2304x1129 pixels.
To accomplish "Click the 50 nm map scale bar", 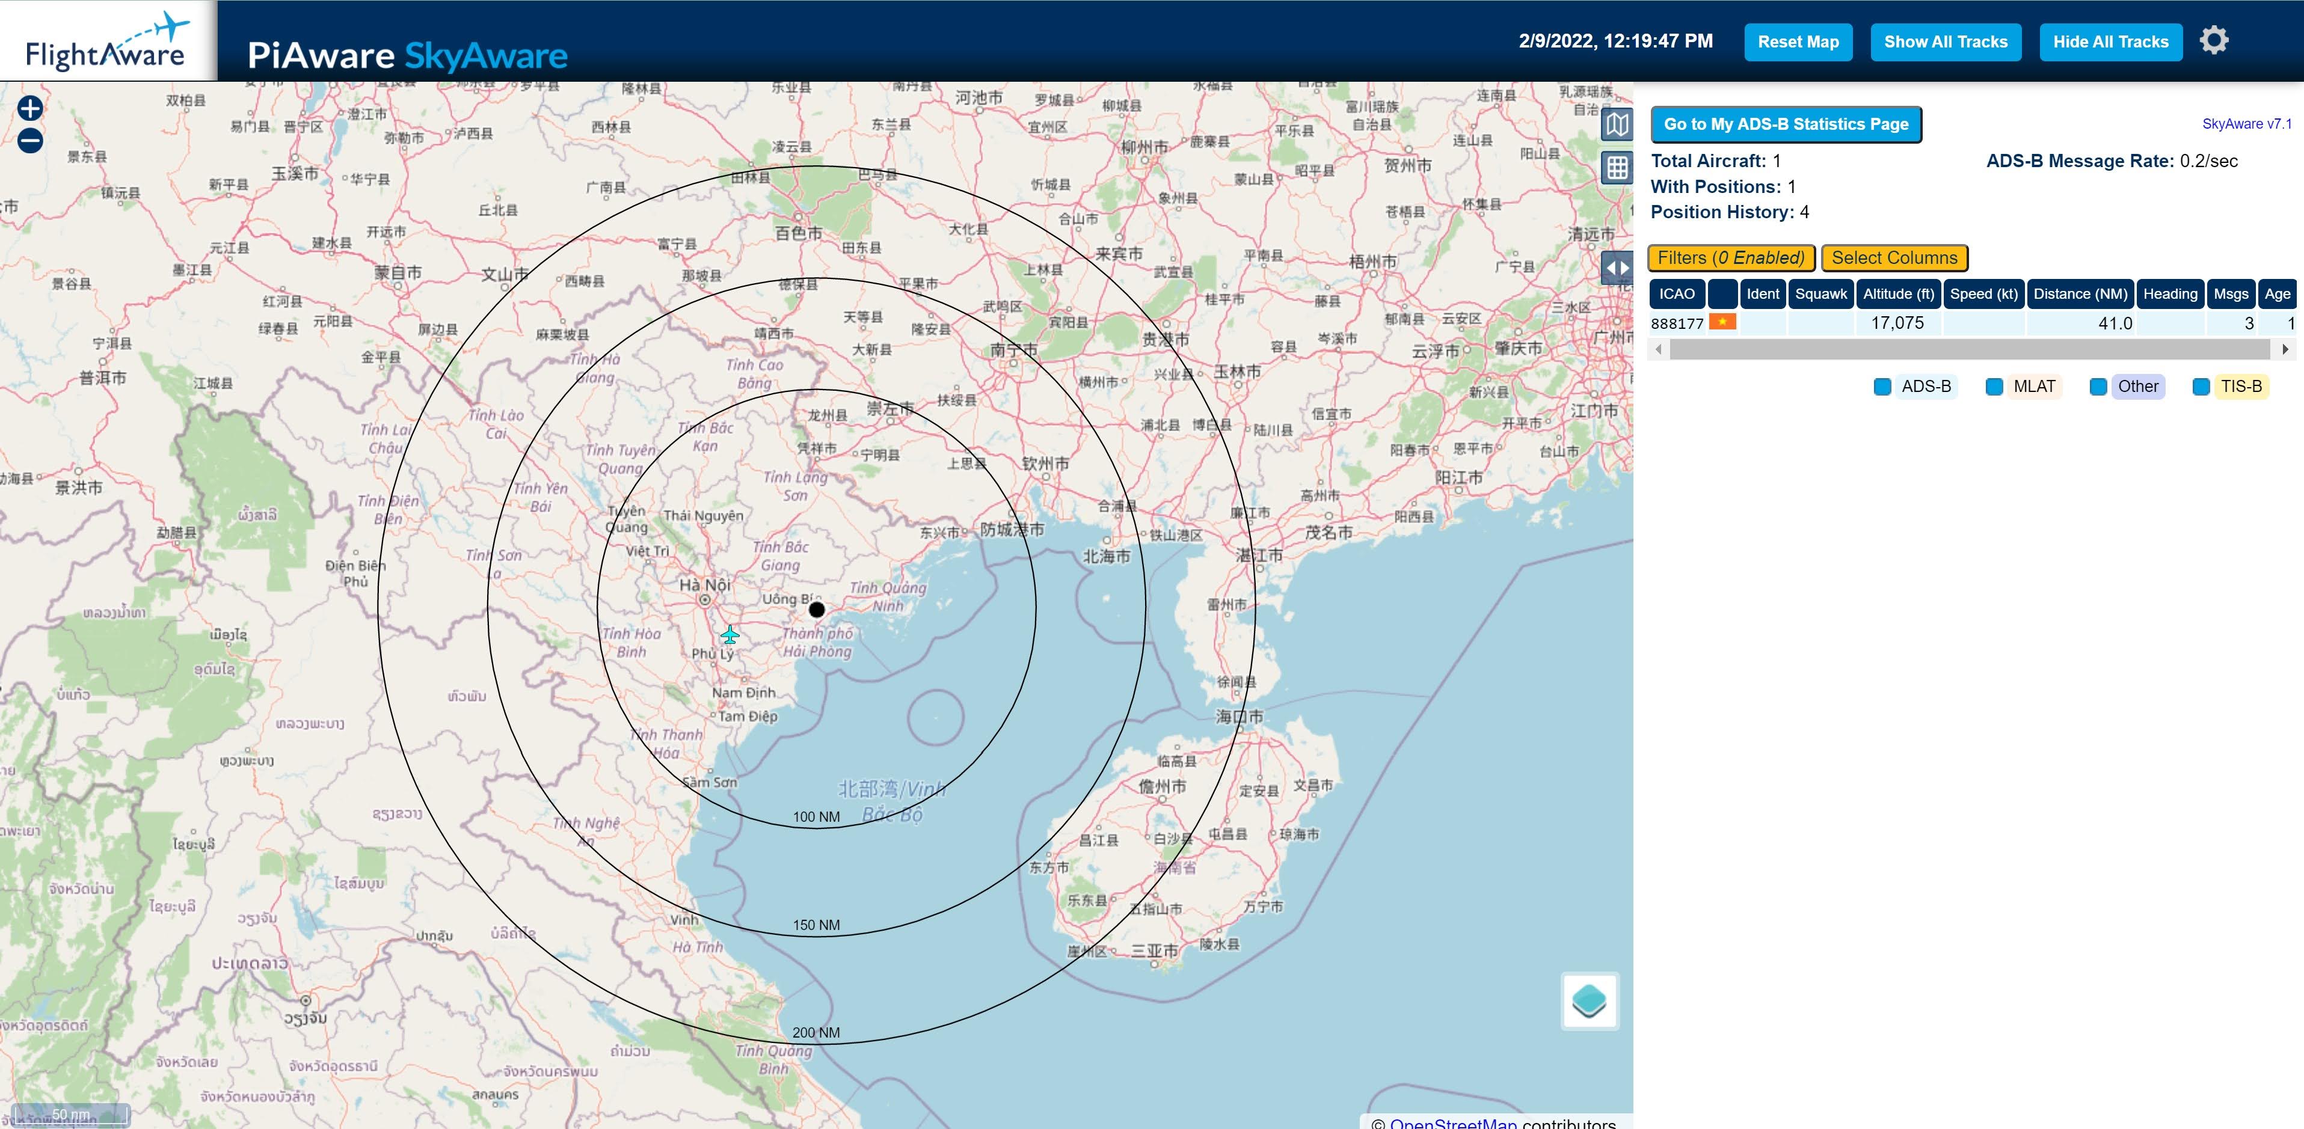I will pos(70,1115).
